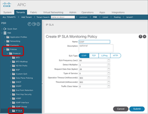Click the second PBR navigation pane tool icon

pos(34,24)
